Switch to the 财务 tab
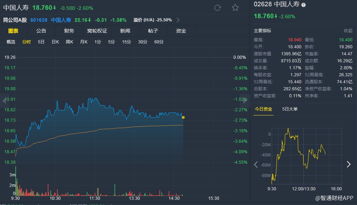 (69, 31)
